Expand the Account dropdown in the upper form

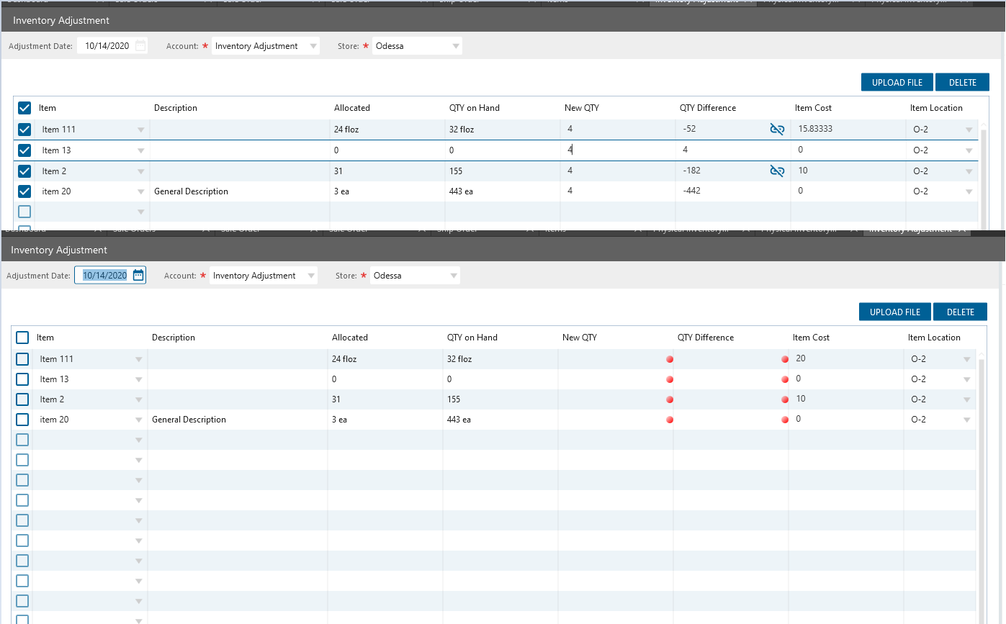[x=313, y=46]
